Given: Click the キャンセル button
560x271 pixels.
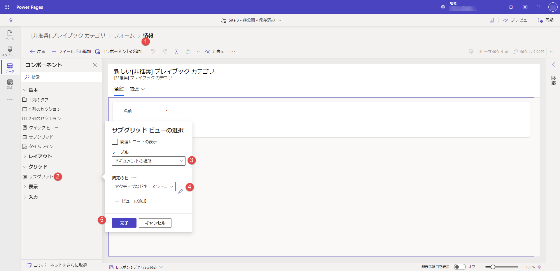Looking at the screenshot, I should 155,223.
